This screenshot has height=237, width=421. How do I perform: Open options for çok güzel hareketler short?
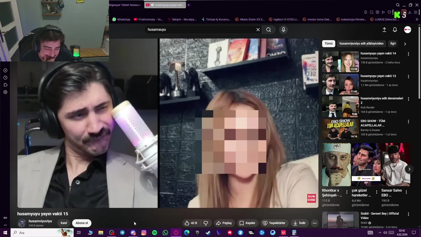pyautogui.click(x=377, y=192)
